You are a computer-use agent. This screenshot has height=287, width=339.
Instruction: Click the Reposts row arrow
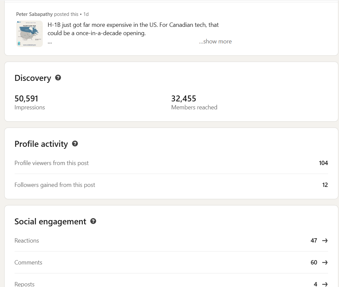point(325,284)
